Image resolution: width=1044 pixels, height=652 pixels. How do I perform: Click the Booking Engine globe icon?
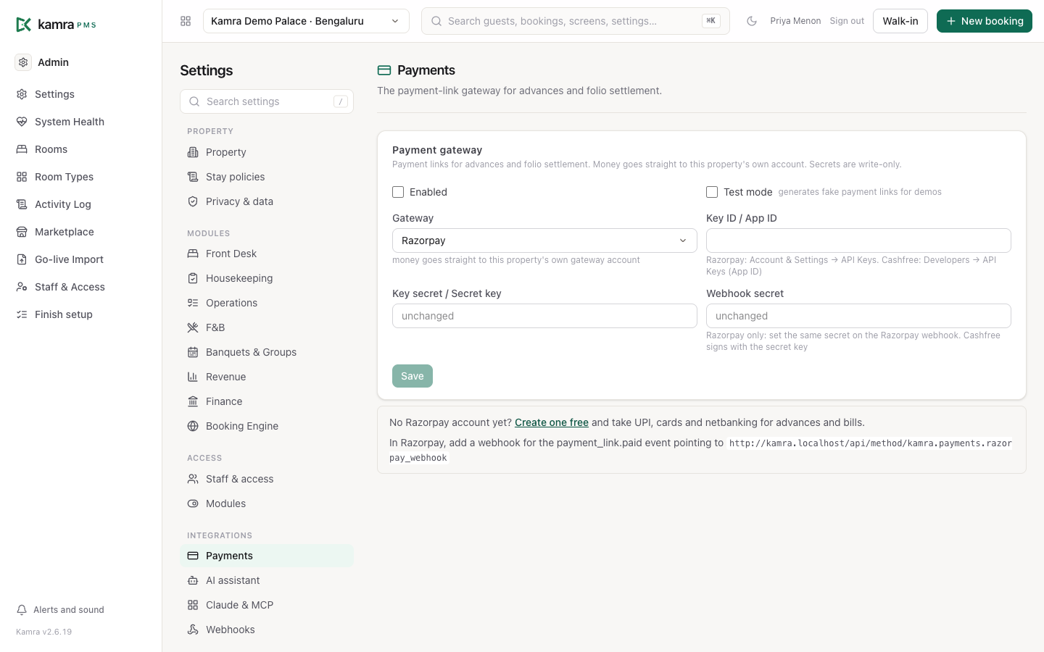[193, 426]
